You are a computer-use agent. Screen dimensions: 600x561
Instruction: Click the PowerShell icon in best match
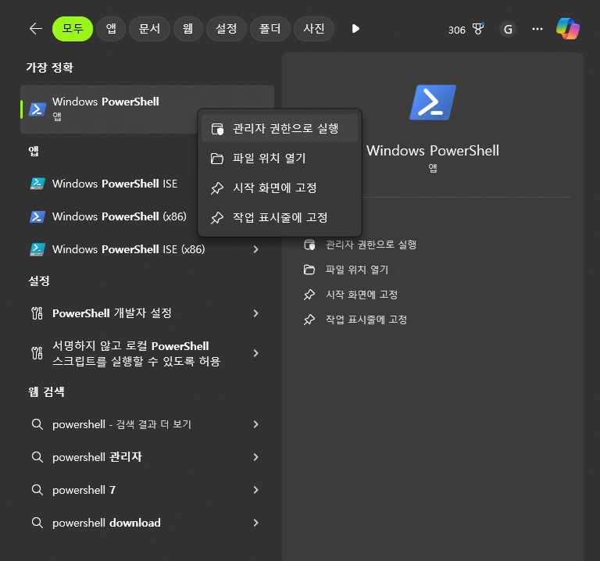tap(37, 109)
